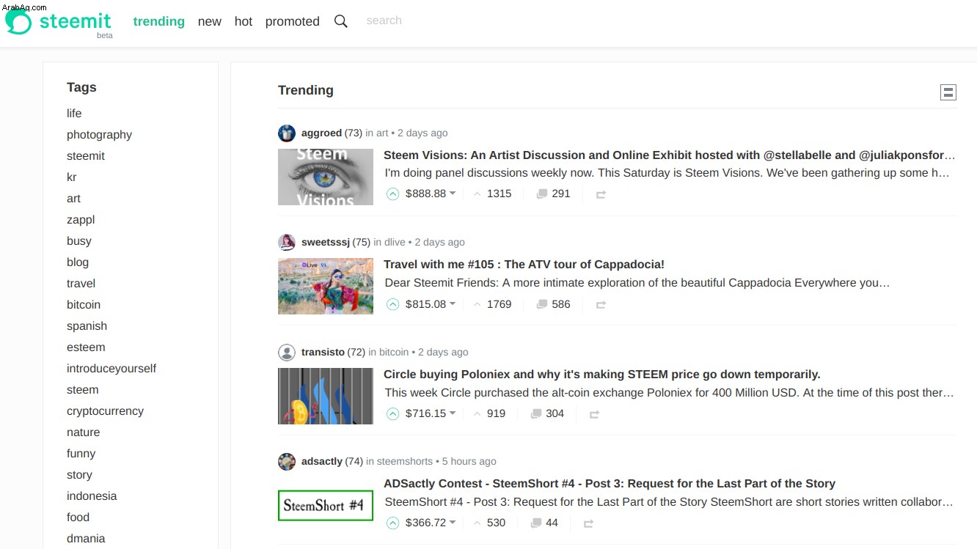Image resolution: width=977 pixels, height=549 pixels.
Task: Switch to the hot tab
Action: click(244, 21)
